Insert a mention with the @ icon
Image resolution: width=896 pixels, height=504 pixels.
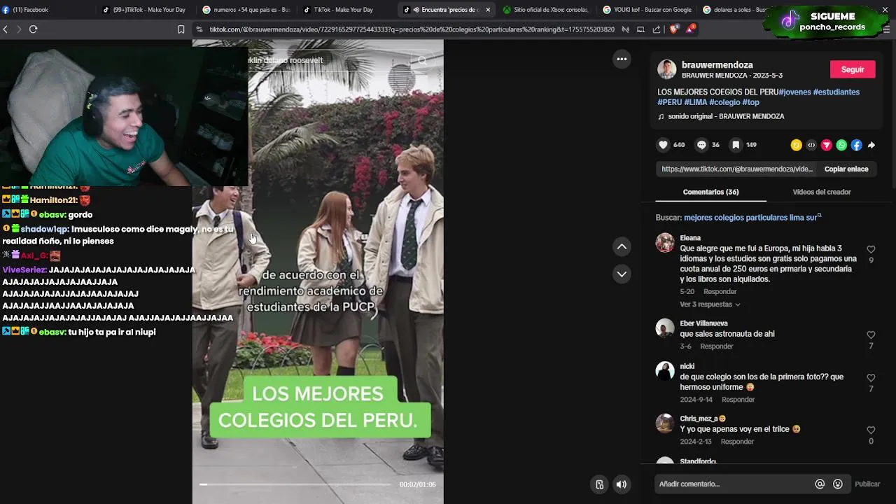pos(820,484)
